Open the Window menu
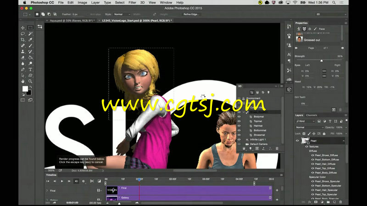Image resolution: width=367 pixels, height=206 pixels. click(x=166, y=3)
